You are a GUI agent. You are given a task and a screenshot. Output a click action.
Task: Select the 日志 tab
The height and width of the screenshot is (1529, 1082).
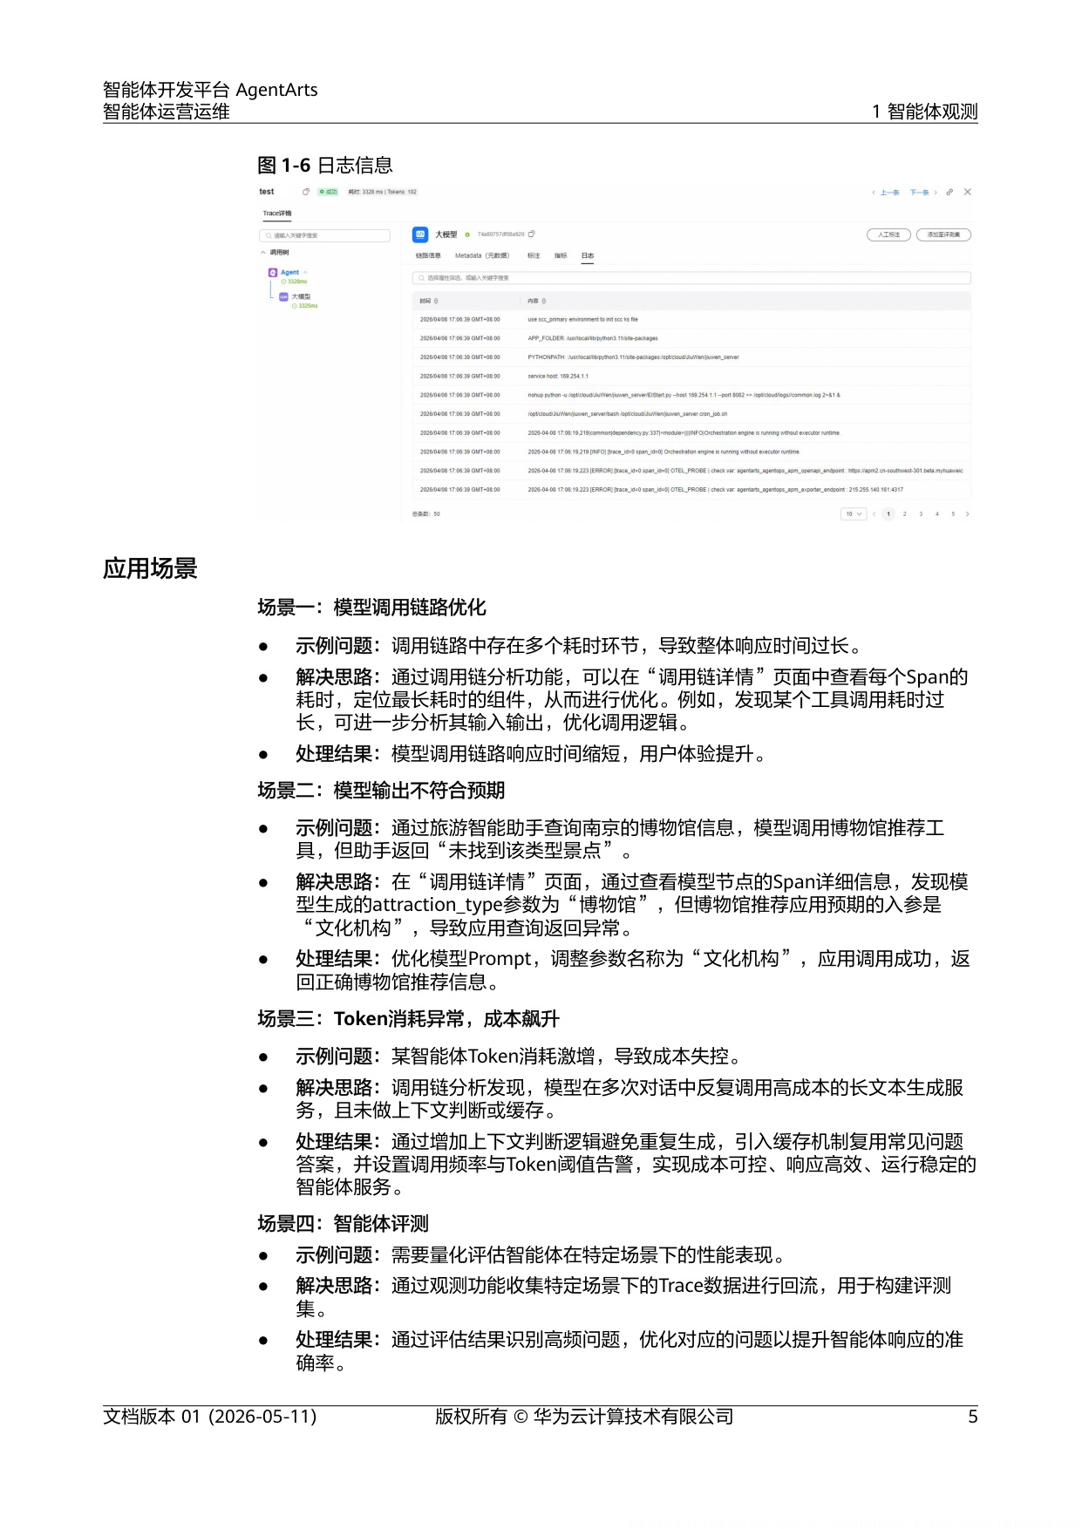pos(588,256)
